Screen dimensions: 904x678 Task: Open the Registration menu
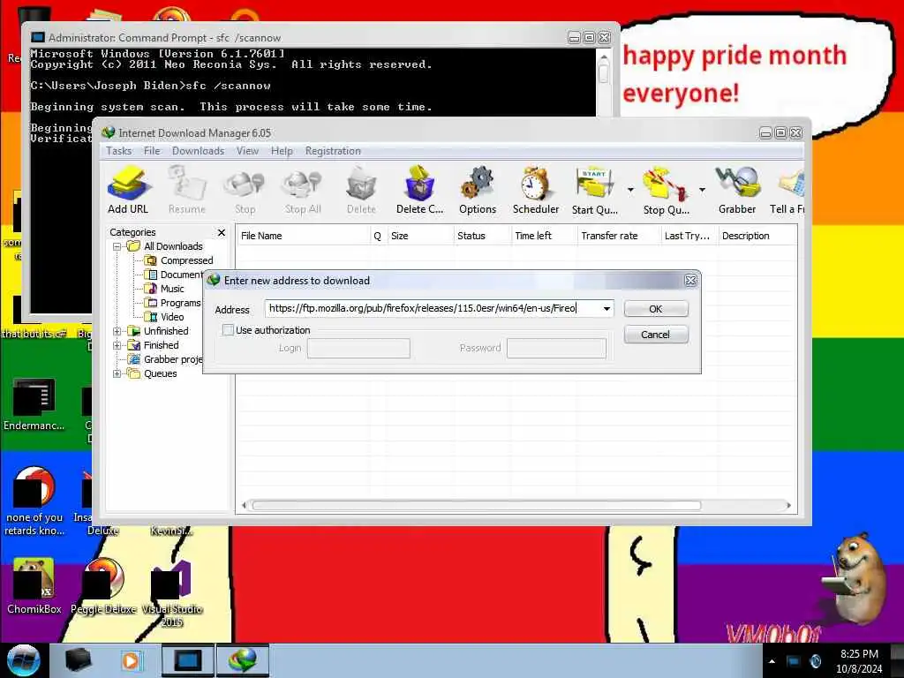tap(333, 151)
